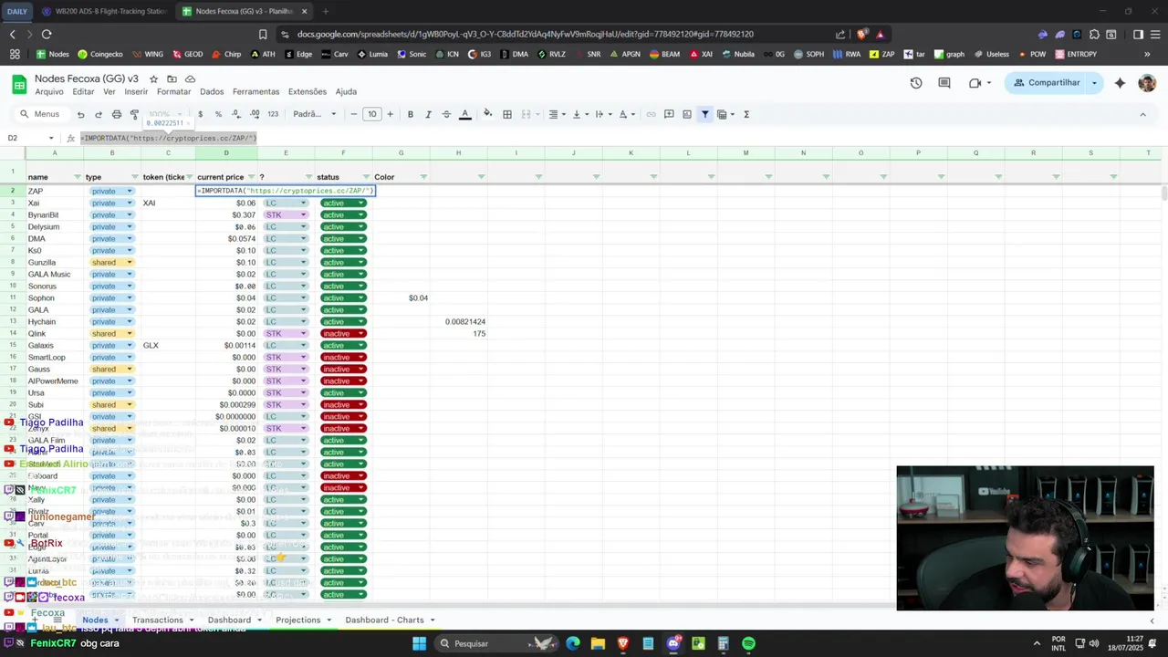Screen dimensions: 1168x657
Task: Select the Paint format roller tool
Action: pos(134,114)
